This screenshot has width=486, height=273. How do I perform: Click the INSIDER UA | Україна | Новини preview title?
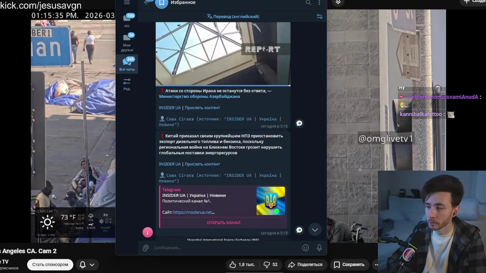pos(194,195)
